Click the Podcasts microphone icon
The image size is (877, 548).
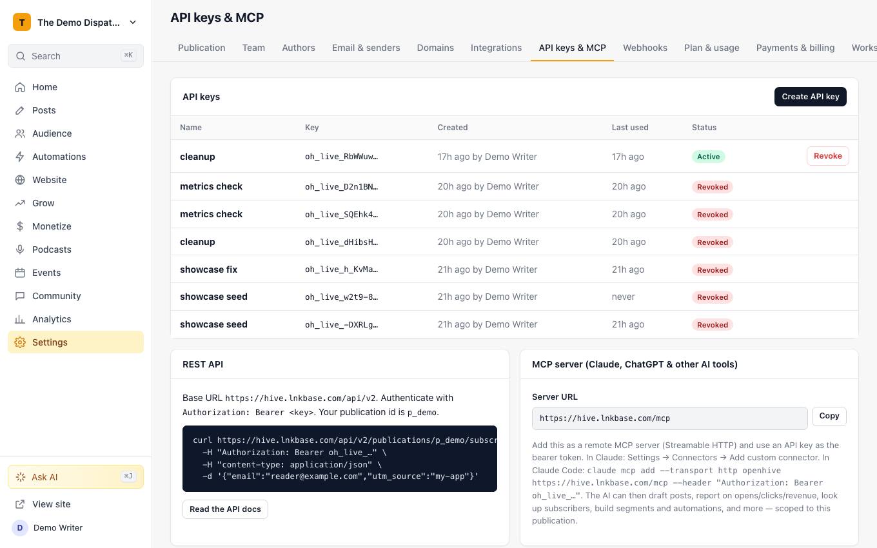point(20,250)
